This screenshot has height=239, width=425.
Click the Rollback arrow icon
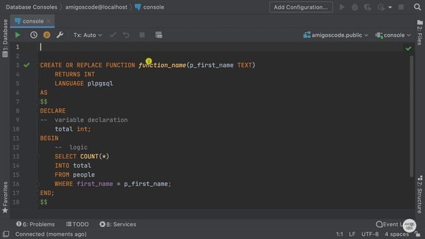pyautogui.click(x=126, y=35)
